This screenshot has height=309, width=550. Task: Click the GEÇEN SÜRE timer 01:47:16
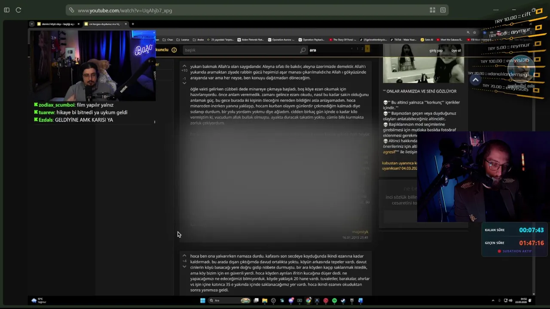[531, 243]
